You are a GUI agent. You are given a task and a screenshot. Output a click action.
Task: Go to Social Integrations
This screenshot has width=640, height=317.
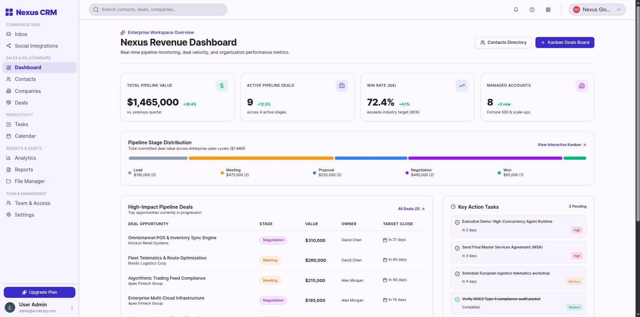click(39, 46)
